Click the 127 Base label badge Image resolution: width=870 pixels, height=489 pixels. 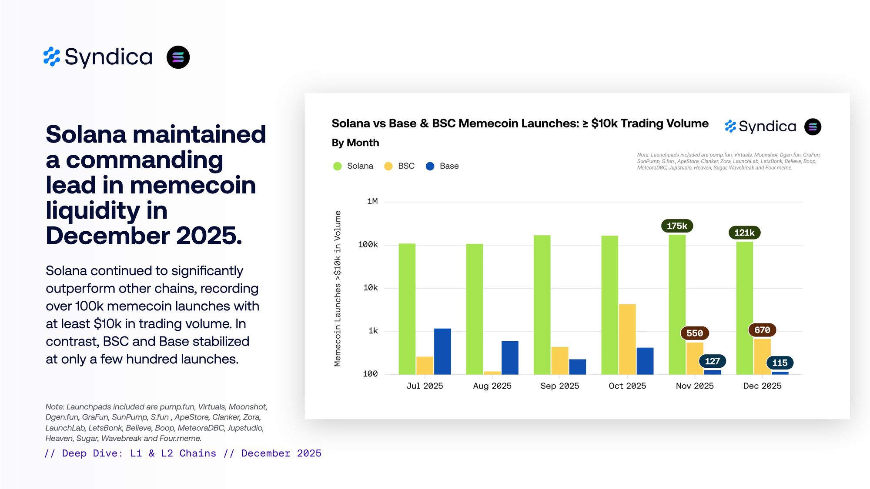pos(712,361)
